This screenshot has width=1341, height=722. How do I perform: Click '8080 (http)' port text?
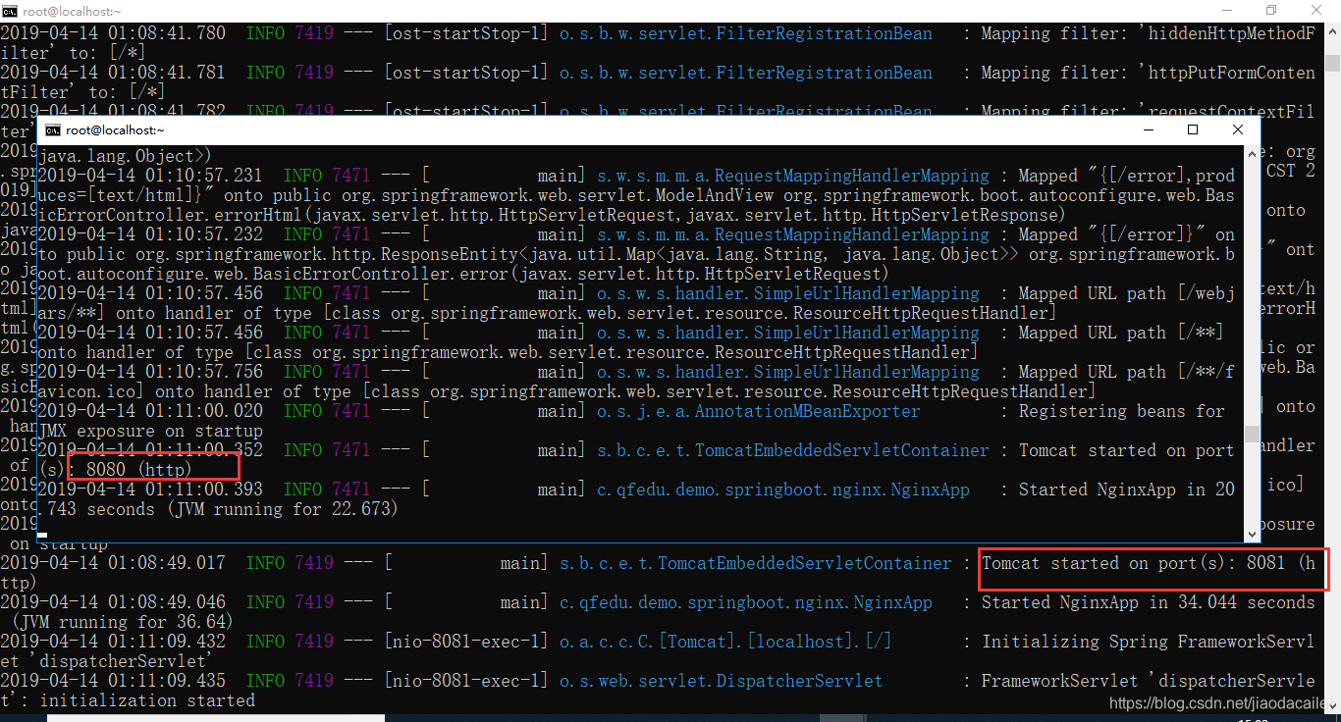pyautogui.click(x=139, y=470)
